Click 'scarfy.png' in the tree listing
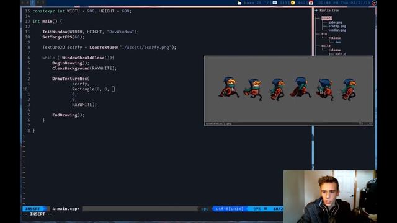The width and height of the screenshot is (397, 223). [x=337, y=26]
